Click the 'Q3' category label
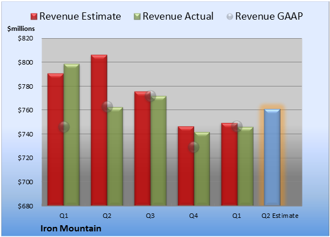The image size is (330, 237). 150,216
